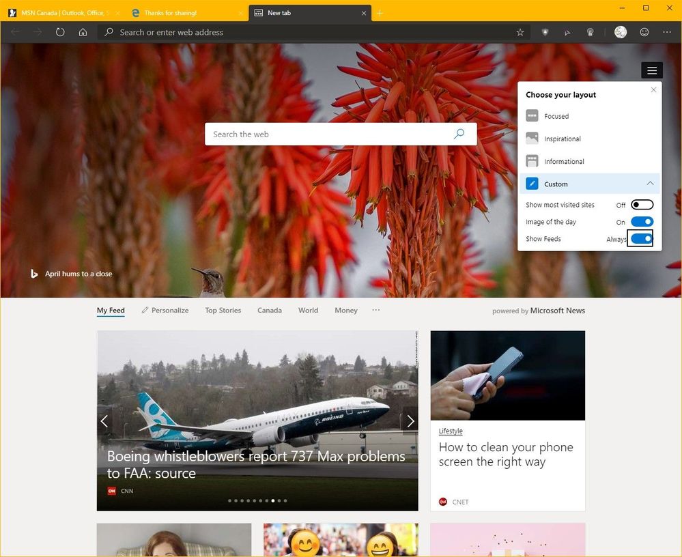Open Boeing whistleblowers headline
The image size is (682, 557).
coord(256,464)
